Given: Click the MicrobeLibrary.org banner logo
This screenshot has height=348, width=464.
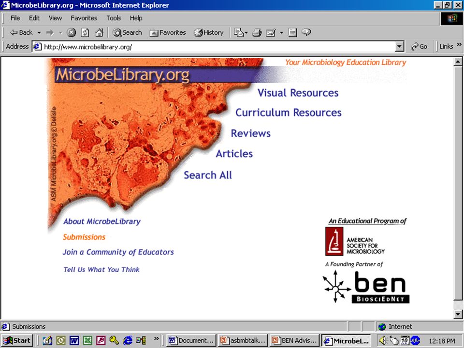Looking at the screenshot, I should point(122,75).
